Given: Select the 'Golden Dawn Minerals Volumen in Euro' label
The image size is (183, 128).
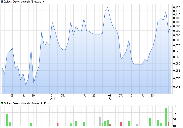Looking at the screenshot, I should click(27, 103).
